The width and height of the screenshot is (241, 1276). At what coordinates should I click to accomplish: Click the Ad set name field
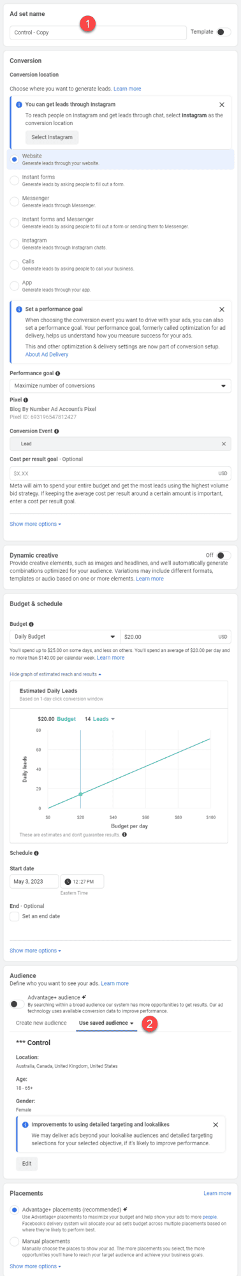[98, 32]
